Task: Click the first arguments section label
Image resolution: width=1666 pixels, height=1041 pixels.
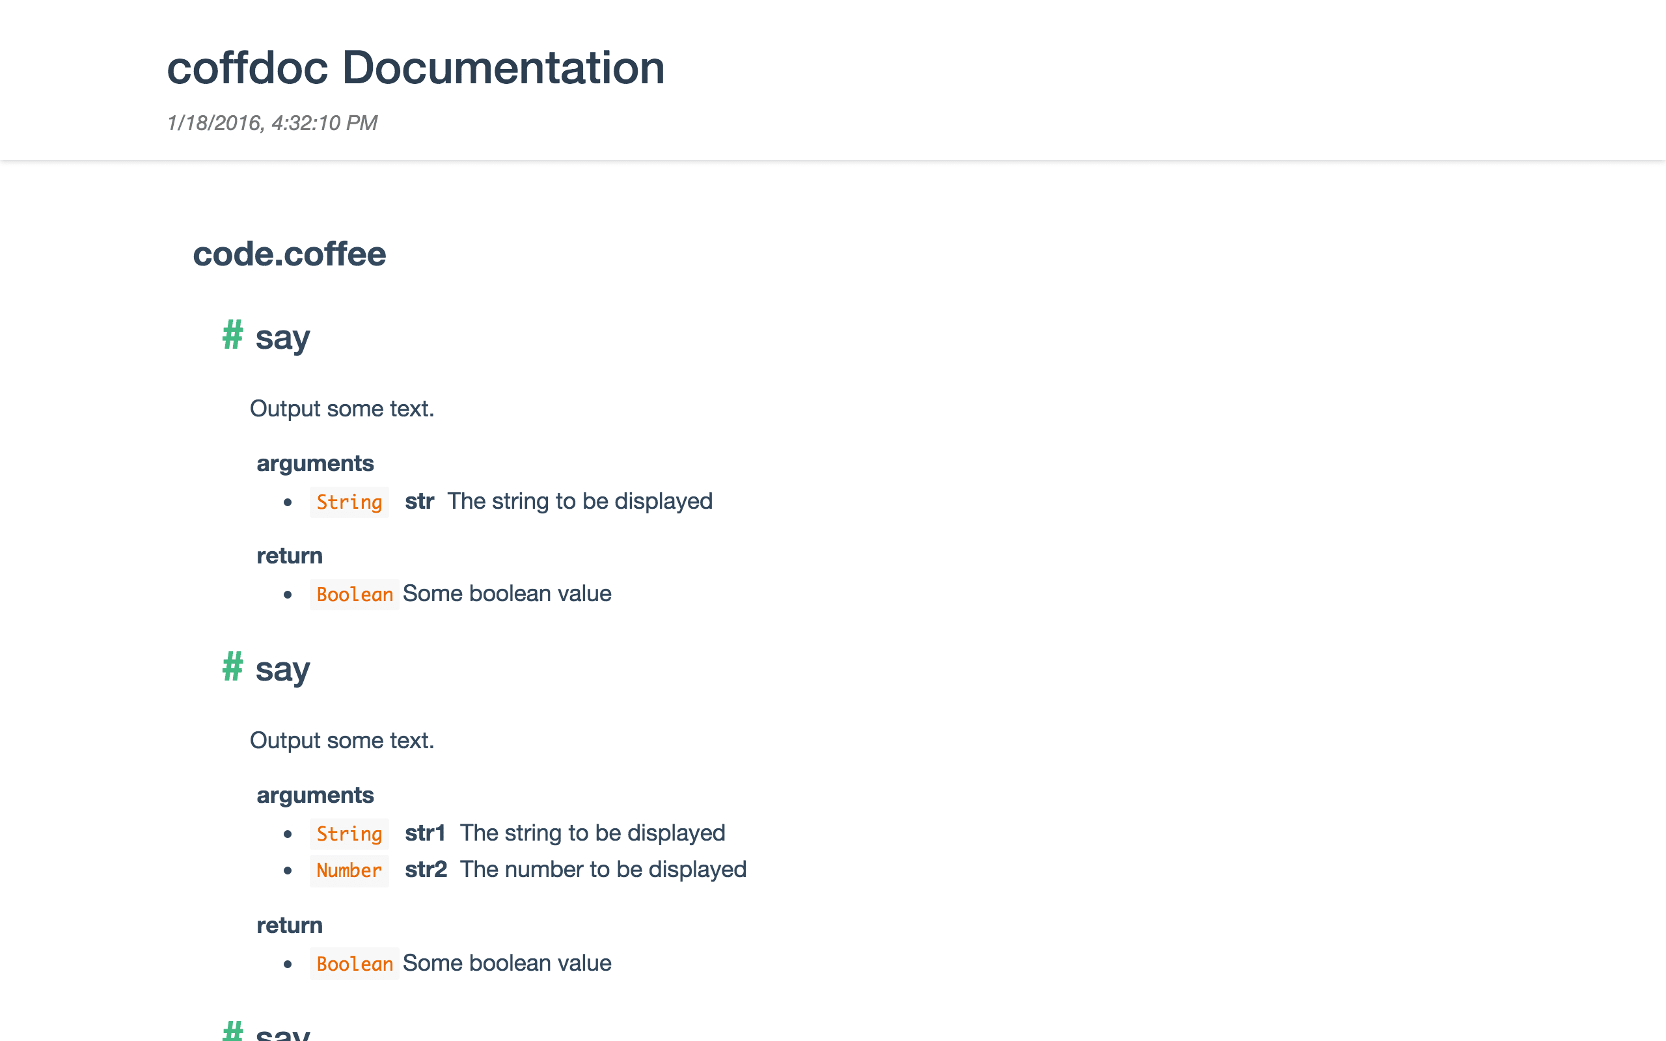Action: 315,463
